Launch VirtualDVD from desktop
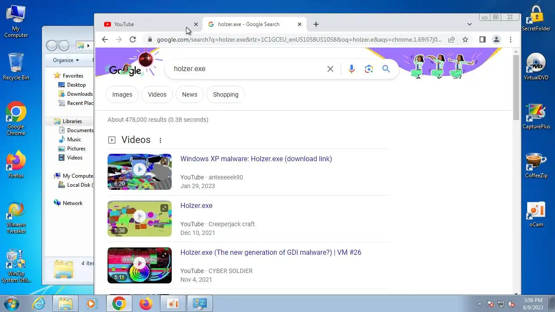The image size is (555, 312). 536,67
